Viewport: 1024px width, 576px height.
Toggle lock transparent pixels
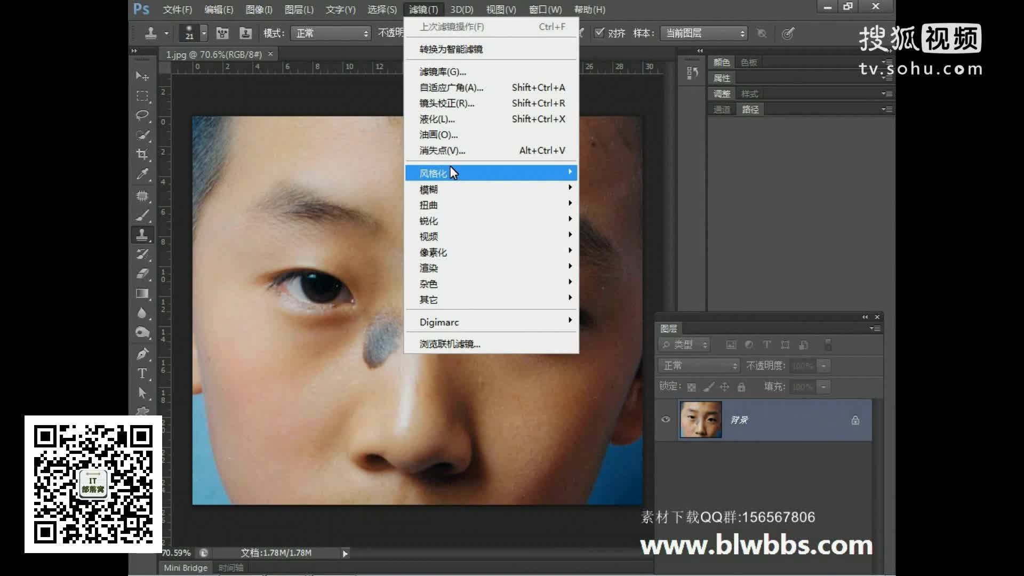(x=691, y=387)
